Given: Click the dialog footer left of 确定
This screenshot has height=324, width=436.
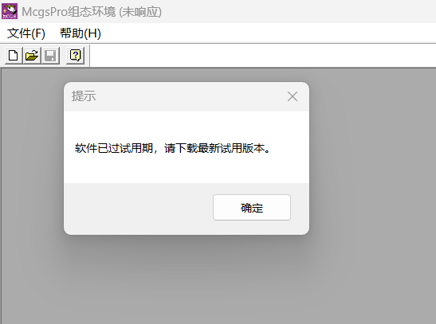Looking at the screenshot, I should tap(138, 208).
